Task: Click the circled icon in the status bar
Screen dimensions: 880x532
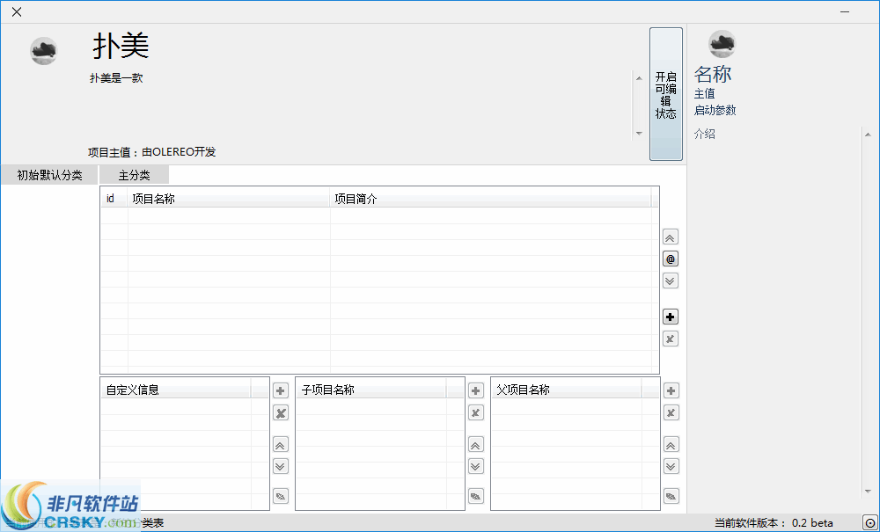Action: [869, 522]
